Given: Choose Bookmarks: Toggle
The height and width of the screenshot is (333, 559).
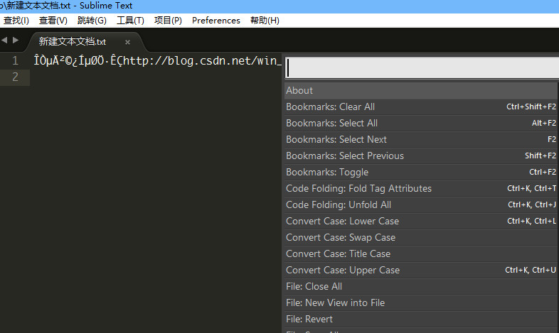Looking at the screenshot, I should pos(421,173).
